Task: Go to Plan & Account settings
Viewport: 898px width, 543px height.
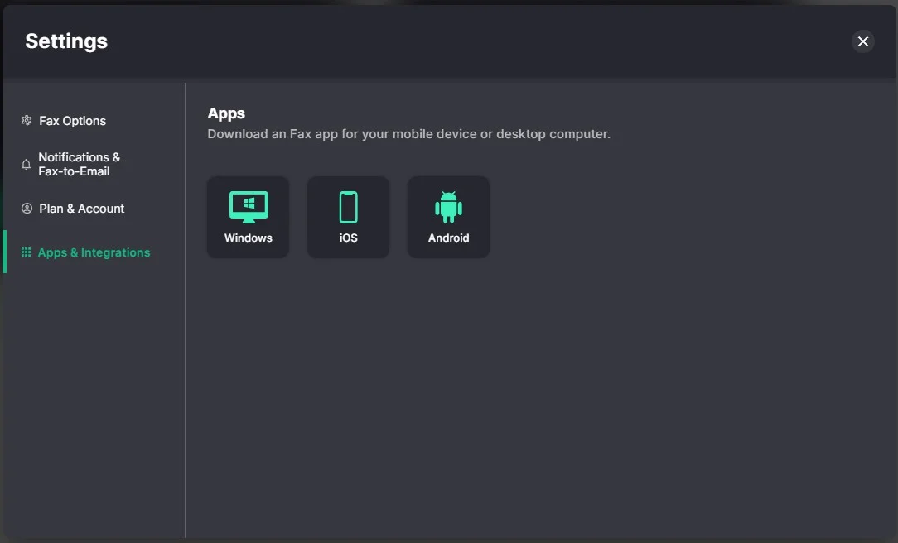Action: point(82,209)
